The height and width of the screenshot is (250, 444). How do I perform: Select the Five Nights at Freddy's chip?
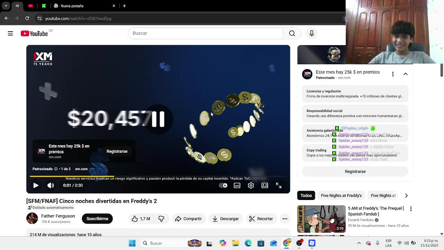(x=341, y=195)
